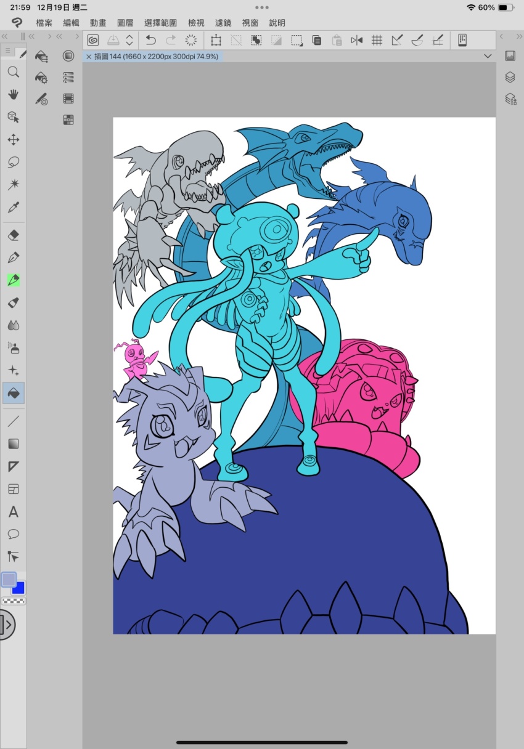The image size is (524, 749).
Task: Toggle Show border of selected area
Action: click(x=297, y=41)
